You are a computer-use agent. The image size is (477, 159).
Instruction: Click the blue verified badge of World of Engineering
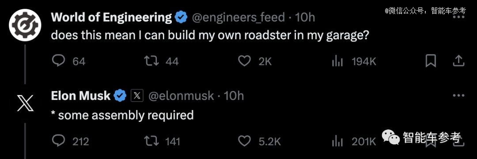coord(182,18)
